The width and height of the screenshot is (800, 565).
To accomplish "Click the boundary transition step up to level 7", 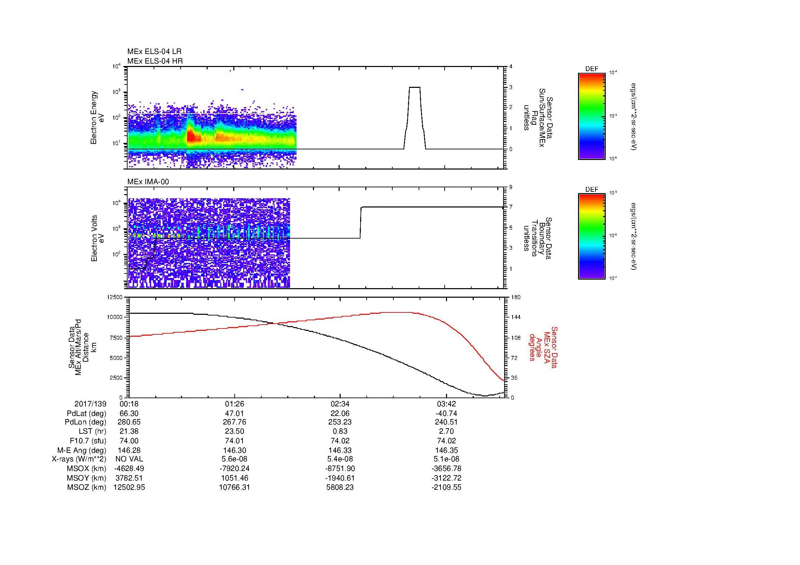I will (x=361, y=222).
